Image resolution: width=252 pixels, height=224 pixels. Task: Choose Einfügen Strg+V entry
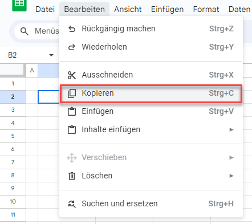point(151,111)
